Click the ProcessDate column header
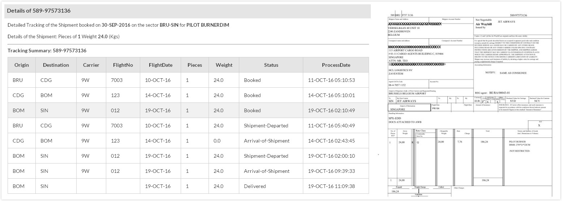This screenshot has height=201, width=562. 336,65
